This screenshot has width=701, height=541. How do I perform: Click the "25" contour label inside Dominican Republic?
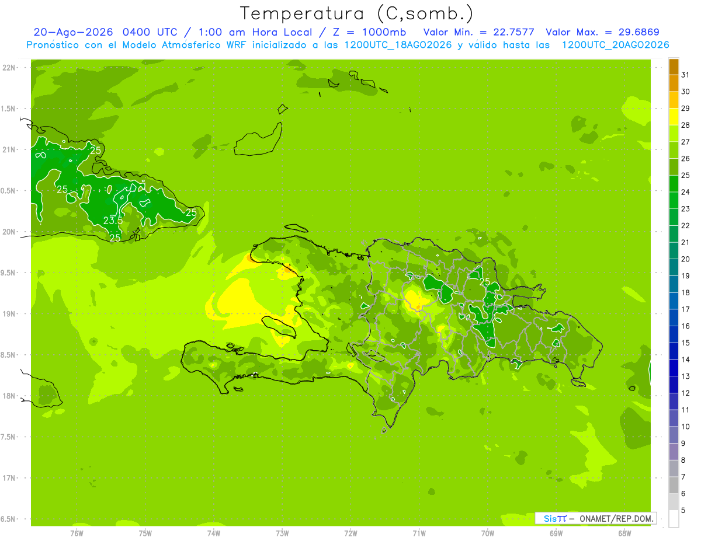click(x=484, y=281)
